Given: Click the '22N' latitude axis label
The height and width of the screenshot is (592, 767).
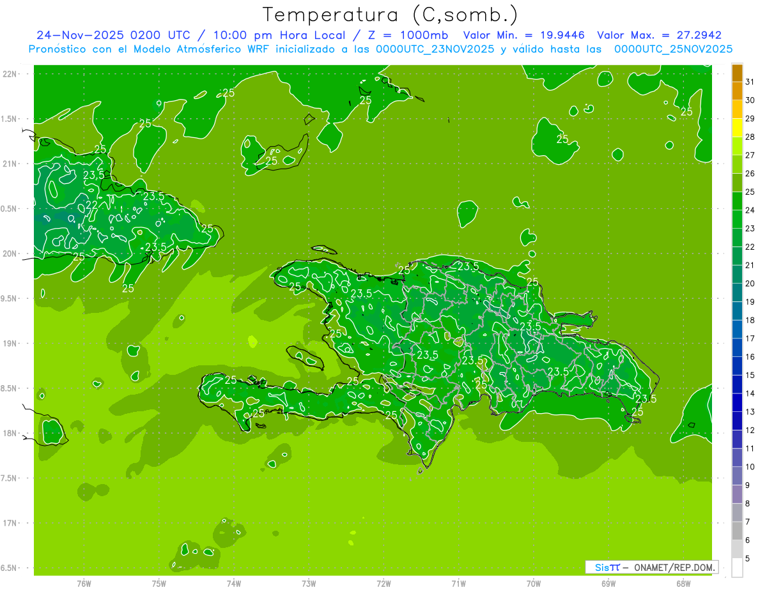Looking at the screenshot, I should pyautogui.click(x=9, y=74).
